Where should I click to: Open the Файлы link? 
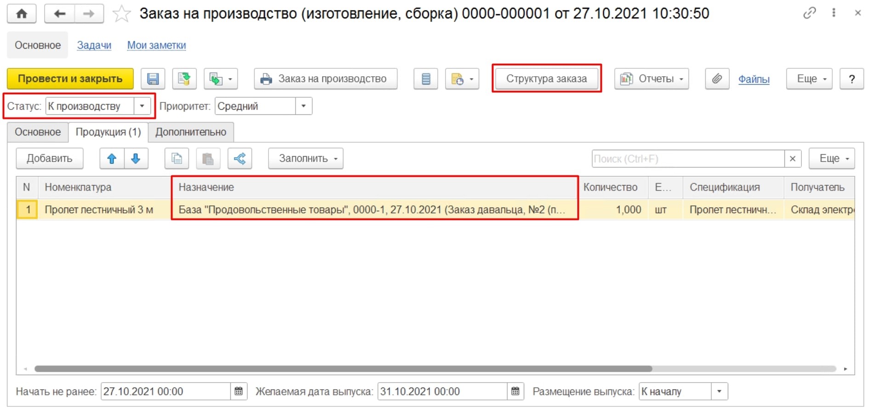[x=754, y=79]
